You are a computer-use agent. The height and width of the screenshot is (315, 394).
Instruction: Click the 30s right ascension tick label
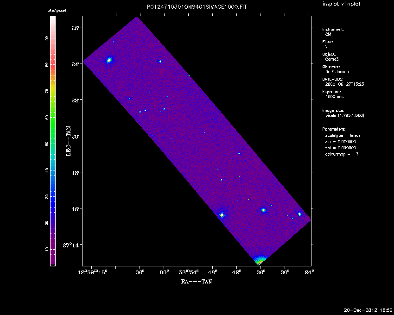click(285, 272)
